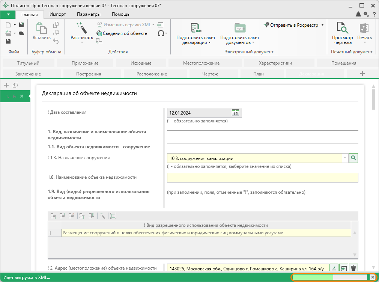The width and height of the screenshot is (379, 282).
Task: Open the calendar in Дата составления field
Action: [x=235, y=113]
